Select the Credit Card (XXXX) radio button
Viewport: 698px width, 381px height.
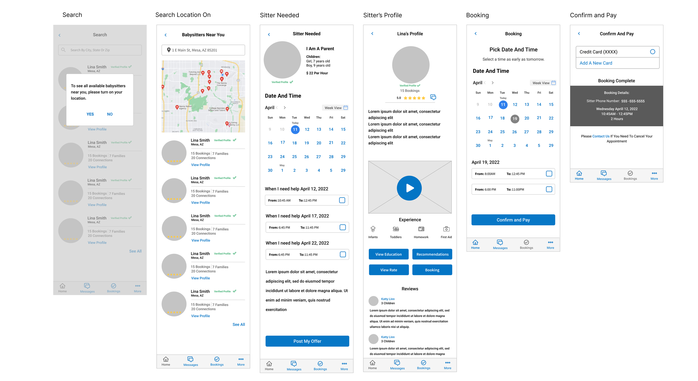(x=652, y=52)
